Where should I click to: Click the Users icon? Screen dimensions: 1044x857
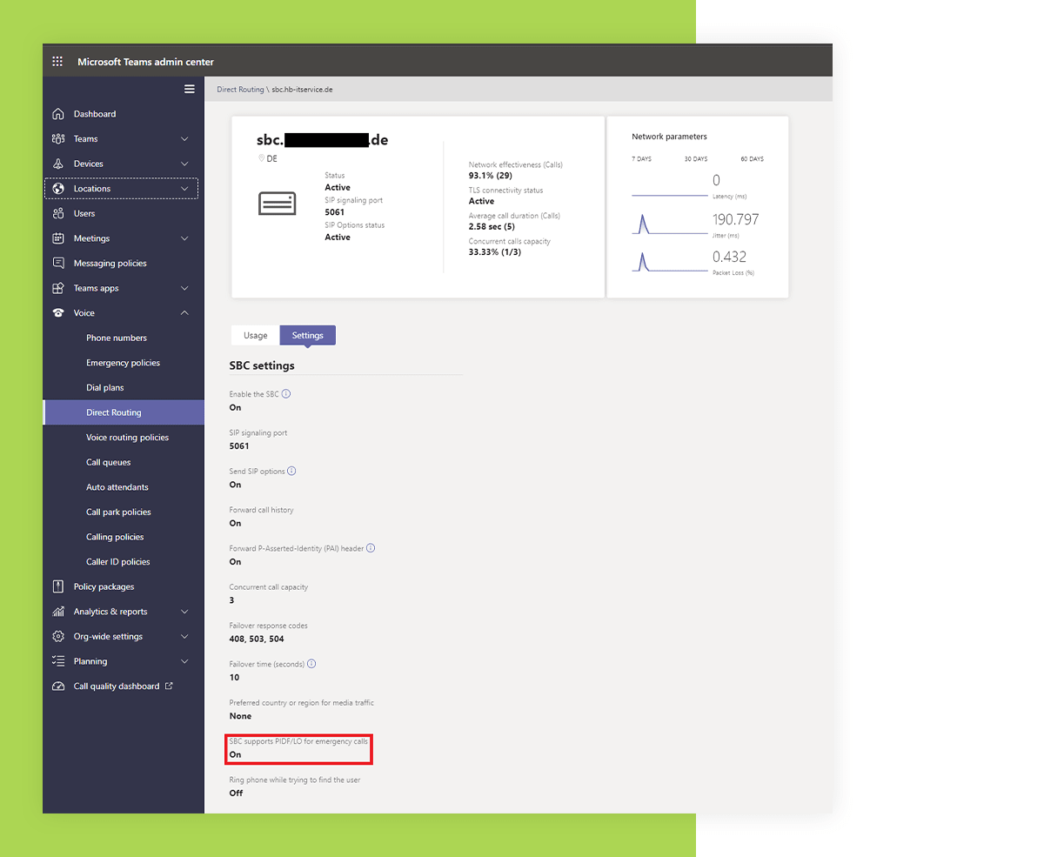point(58,213)
